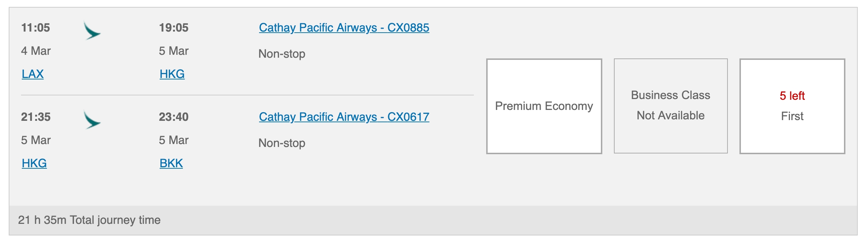Click the Non-stop label for CX0617

282,143
